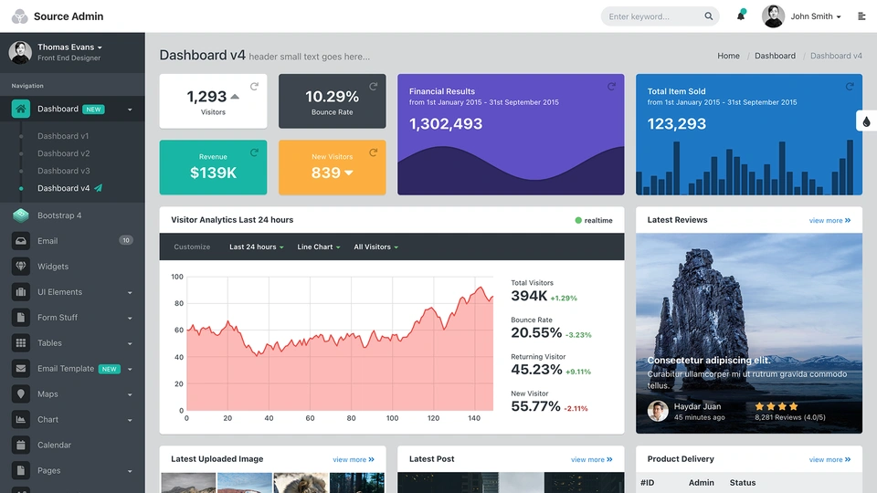Open the Email sidebar item
The image size is (877, 493).
tap(48, 241)
